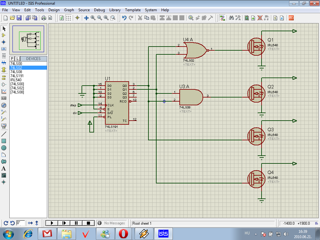Toggle the false origin
The image size is (320, 240).
77,18
